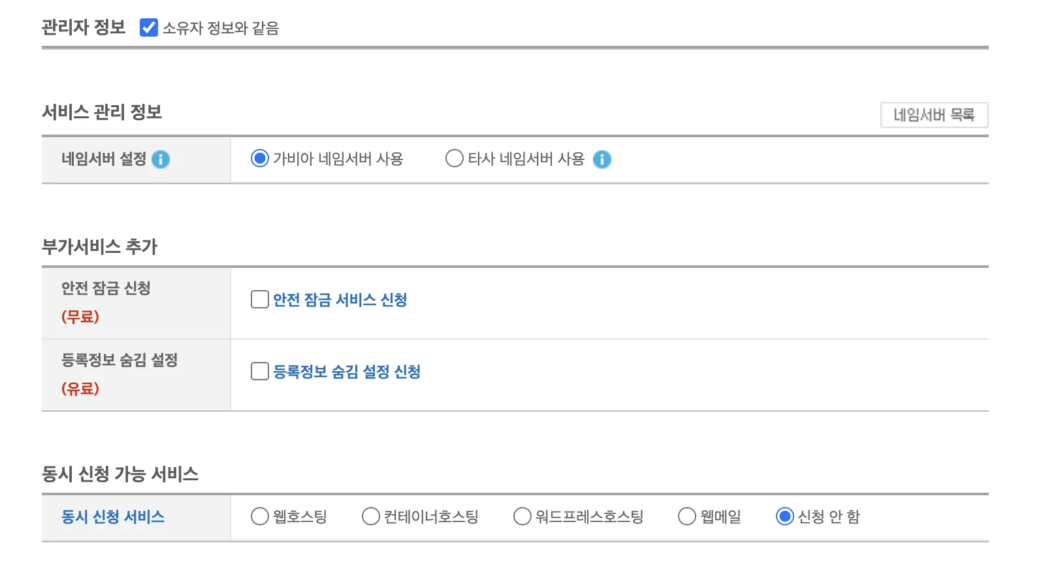The height and width of the screenshot is (575, 1045).
Task: Select 가비아 네임서버 사용 radio button
Action: pyautogui.click(x=260, y=159)
